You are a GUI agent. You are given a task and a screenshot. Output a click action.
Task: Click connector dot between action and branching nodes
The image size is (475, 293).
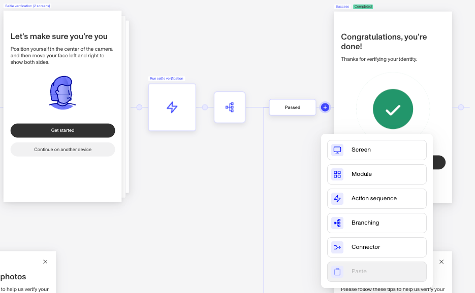(205, 107)
